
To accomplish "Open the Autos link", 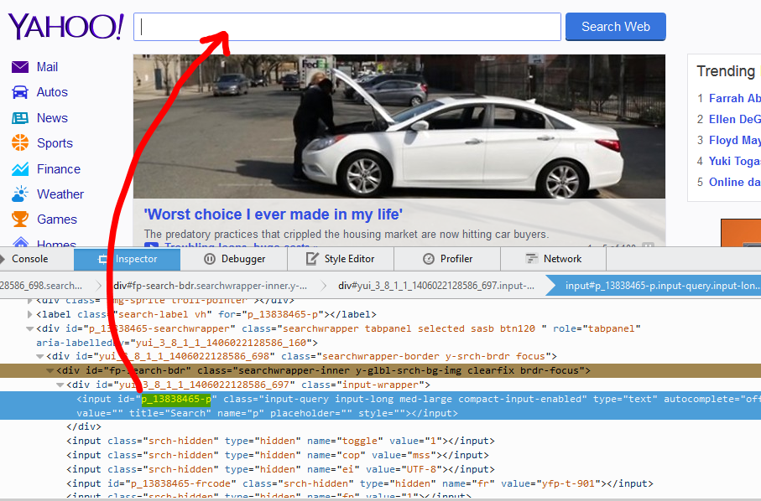I will (52, 92).
